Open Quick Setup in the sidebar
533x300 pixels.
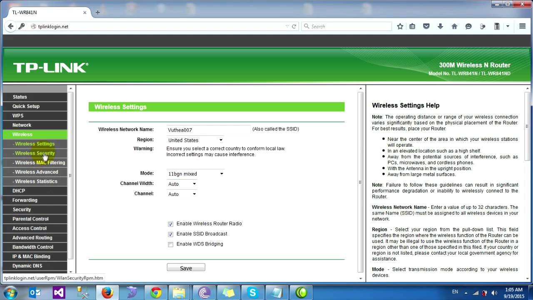click(35, 106)
